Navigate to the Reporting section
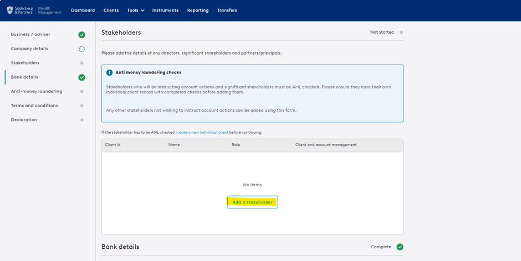Viewport: 521px width, 261px height. (198, 10)
